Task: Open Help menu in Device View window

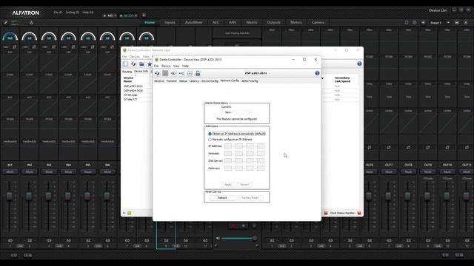Action: coord(185,66)
